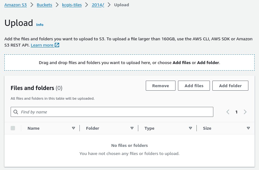Focus the Find by name search field

click(x=116, y=112)
